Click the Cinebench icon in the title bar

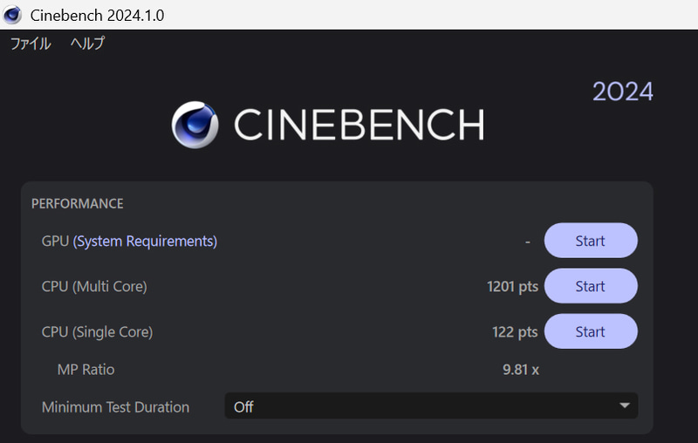pos(12,15)
